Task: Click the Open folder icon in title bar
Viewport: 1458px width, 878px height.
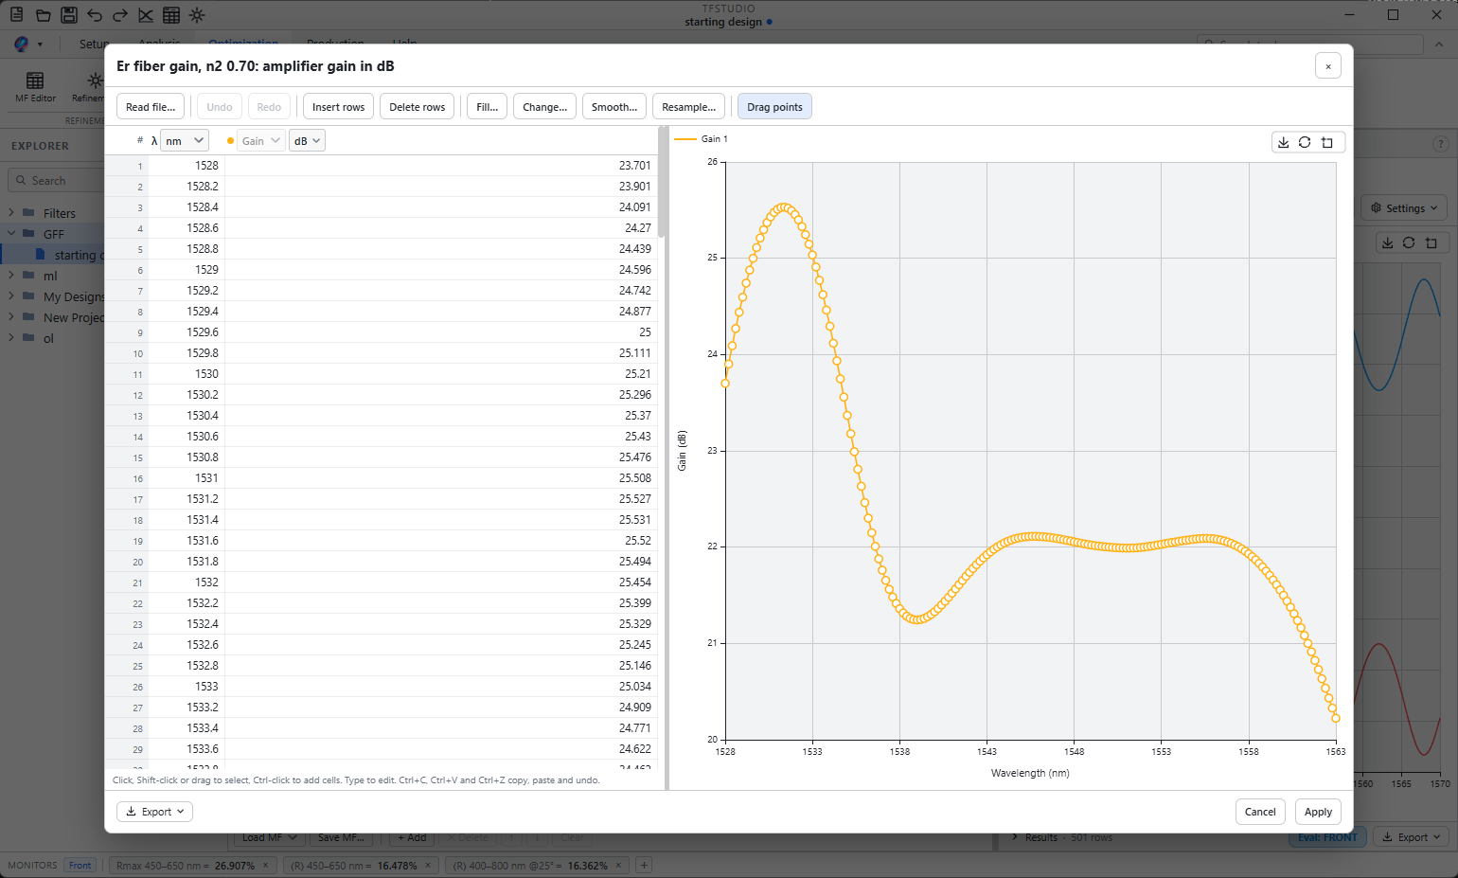Action: (43, 15)
